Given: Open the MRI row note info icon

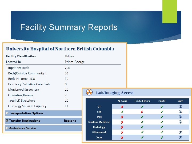Looking at the screenshot, I should [180, 117].
